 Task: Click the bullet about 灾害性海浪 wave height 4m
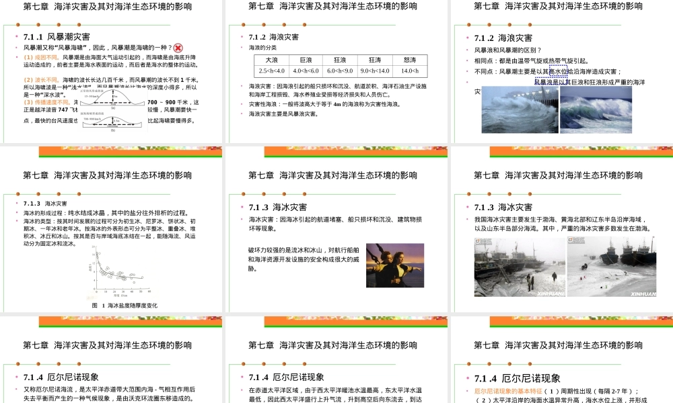[325, 104]
